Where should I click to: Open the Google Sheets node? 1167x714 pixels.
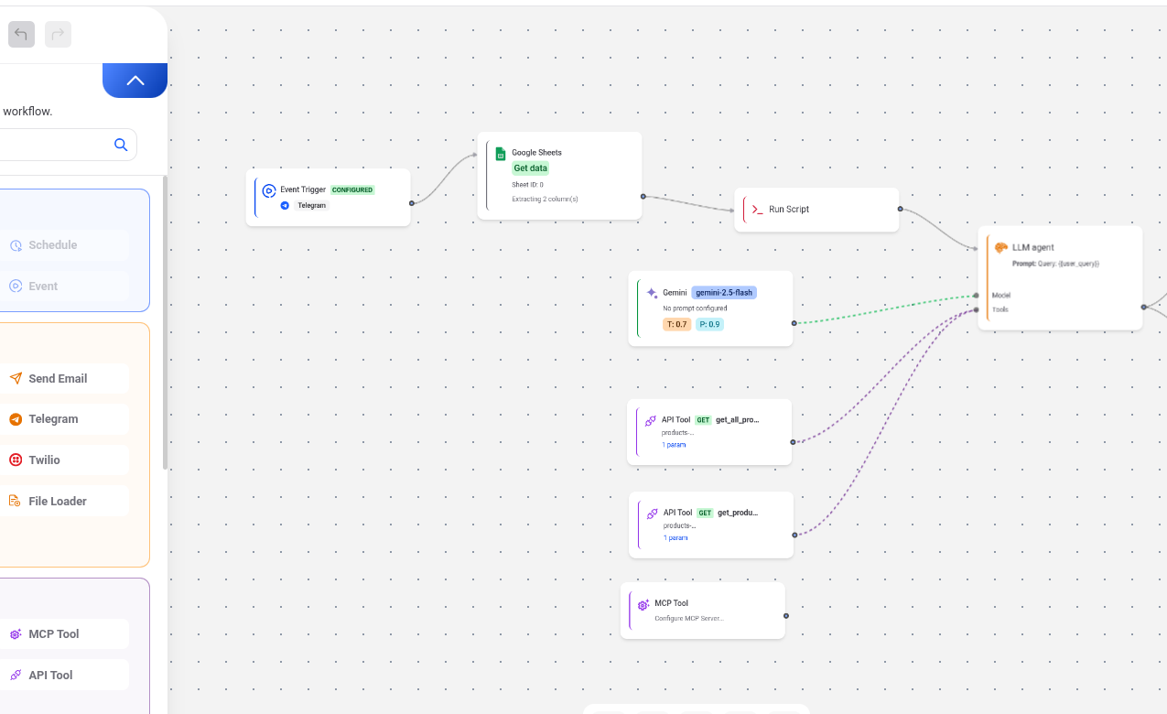pos(559,176)
